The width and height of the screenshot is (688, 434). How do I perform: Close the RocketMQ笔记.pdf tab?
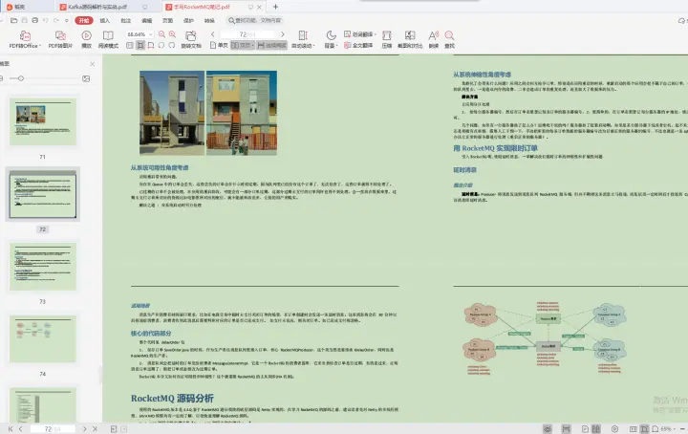click(x=259, y=7)
